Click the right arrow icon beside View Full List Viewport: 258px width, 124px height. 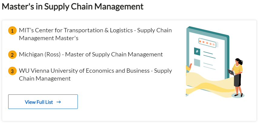[x=58, y=102]
